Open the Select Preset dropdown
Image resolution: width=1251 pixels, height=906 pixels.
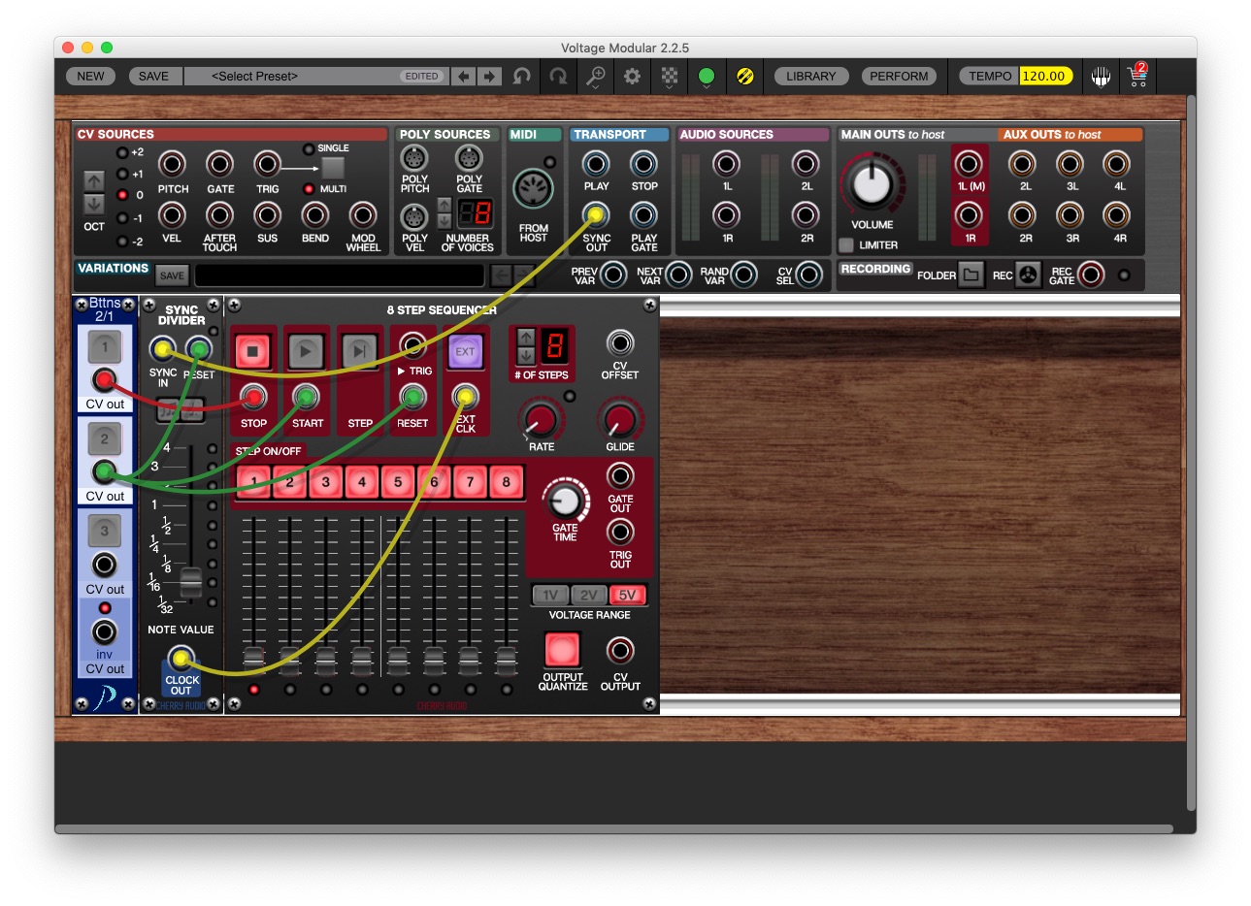coord(315,76)
